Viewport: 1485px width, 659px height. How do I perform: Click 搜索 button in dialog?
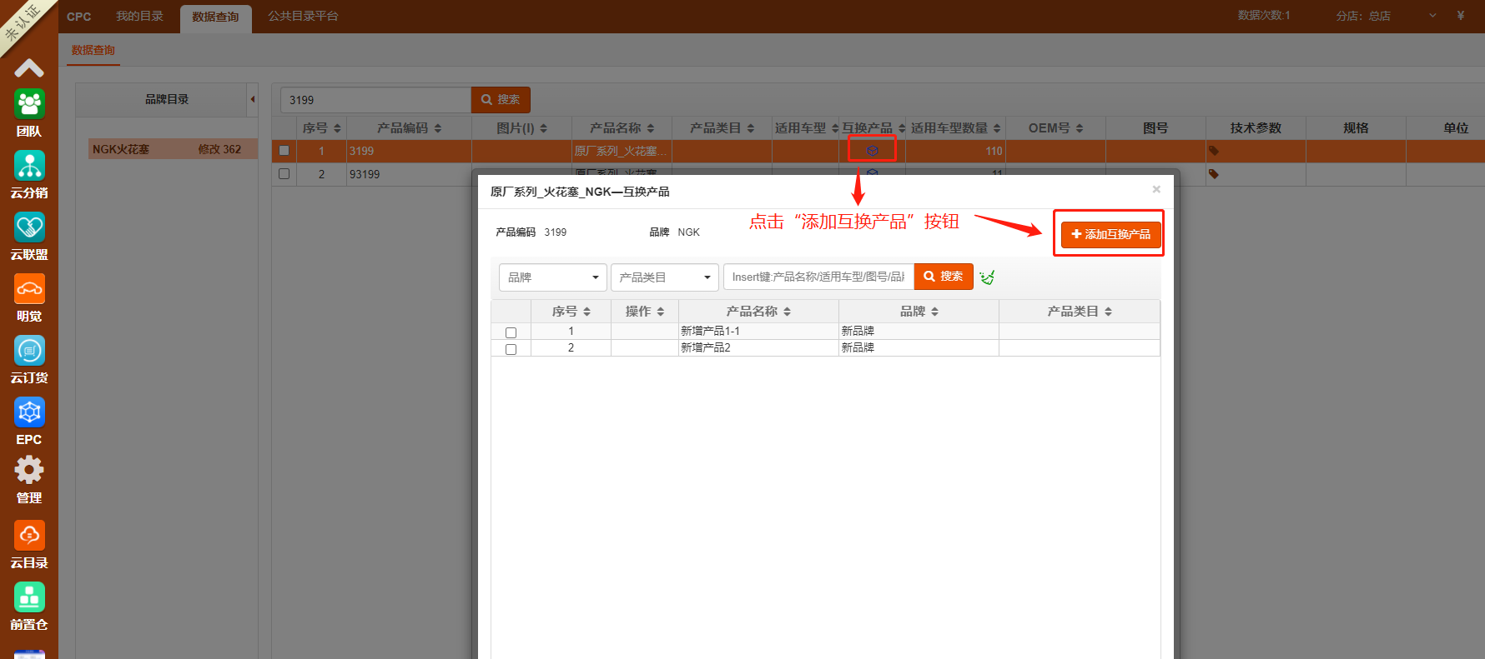point(944,277)
